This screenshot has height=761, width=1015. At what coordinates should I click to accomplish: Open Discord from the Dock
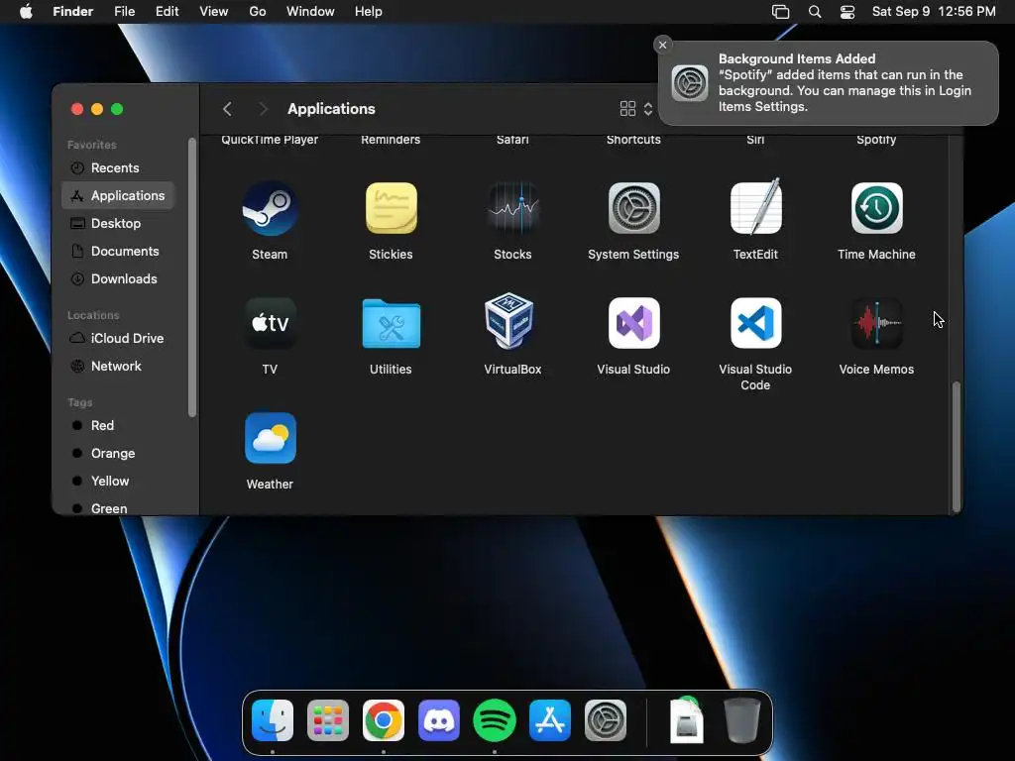(439, 720)
